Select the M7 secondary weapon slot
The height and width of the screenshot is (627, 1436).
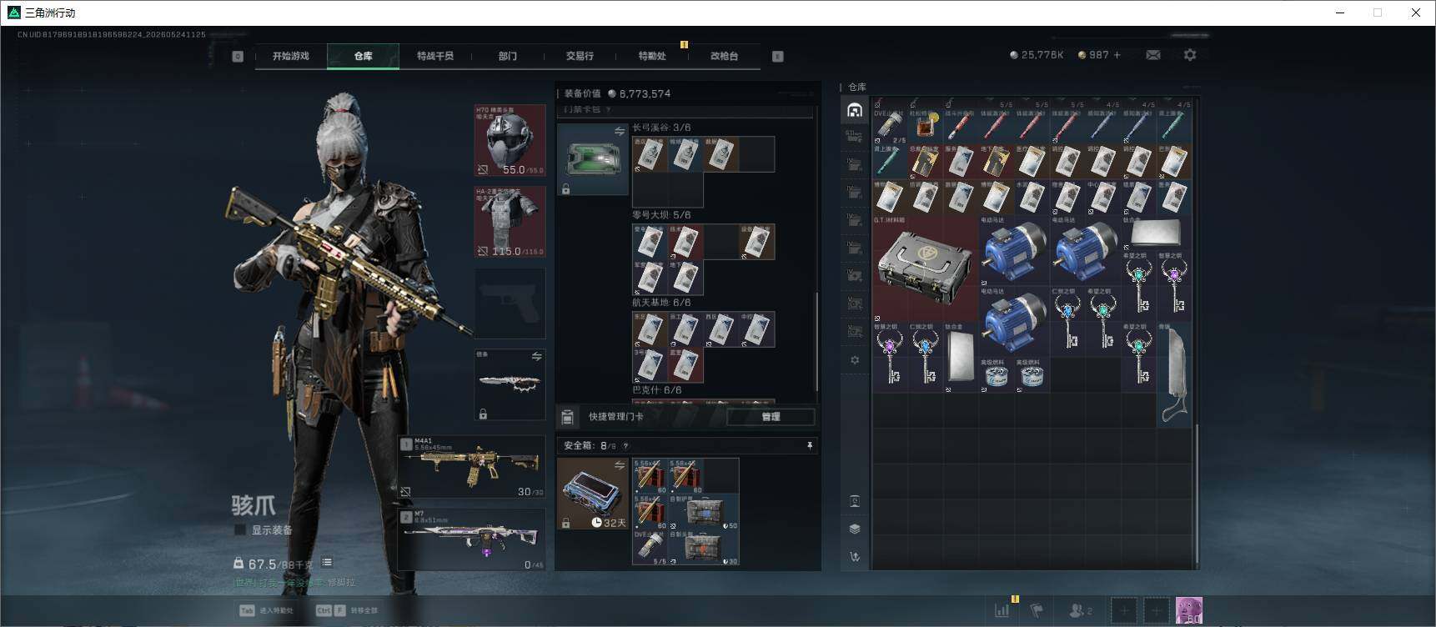point(472,539)
